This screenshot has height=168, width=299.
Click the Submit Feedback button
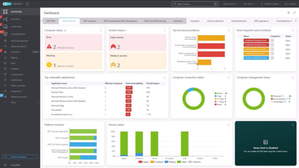[x=20, y=157]
